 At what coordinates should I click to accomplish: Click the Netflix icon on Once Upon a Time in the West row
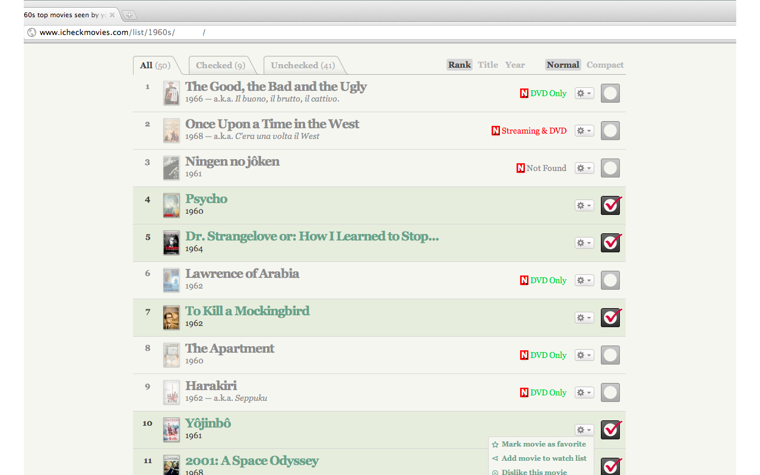495,131
